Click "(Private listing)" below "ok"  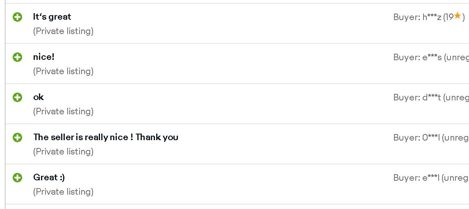[63, 111]
